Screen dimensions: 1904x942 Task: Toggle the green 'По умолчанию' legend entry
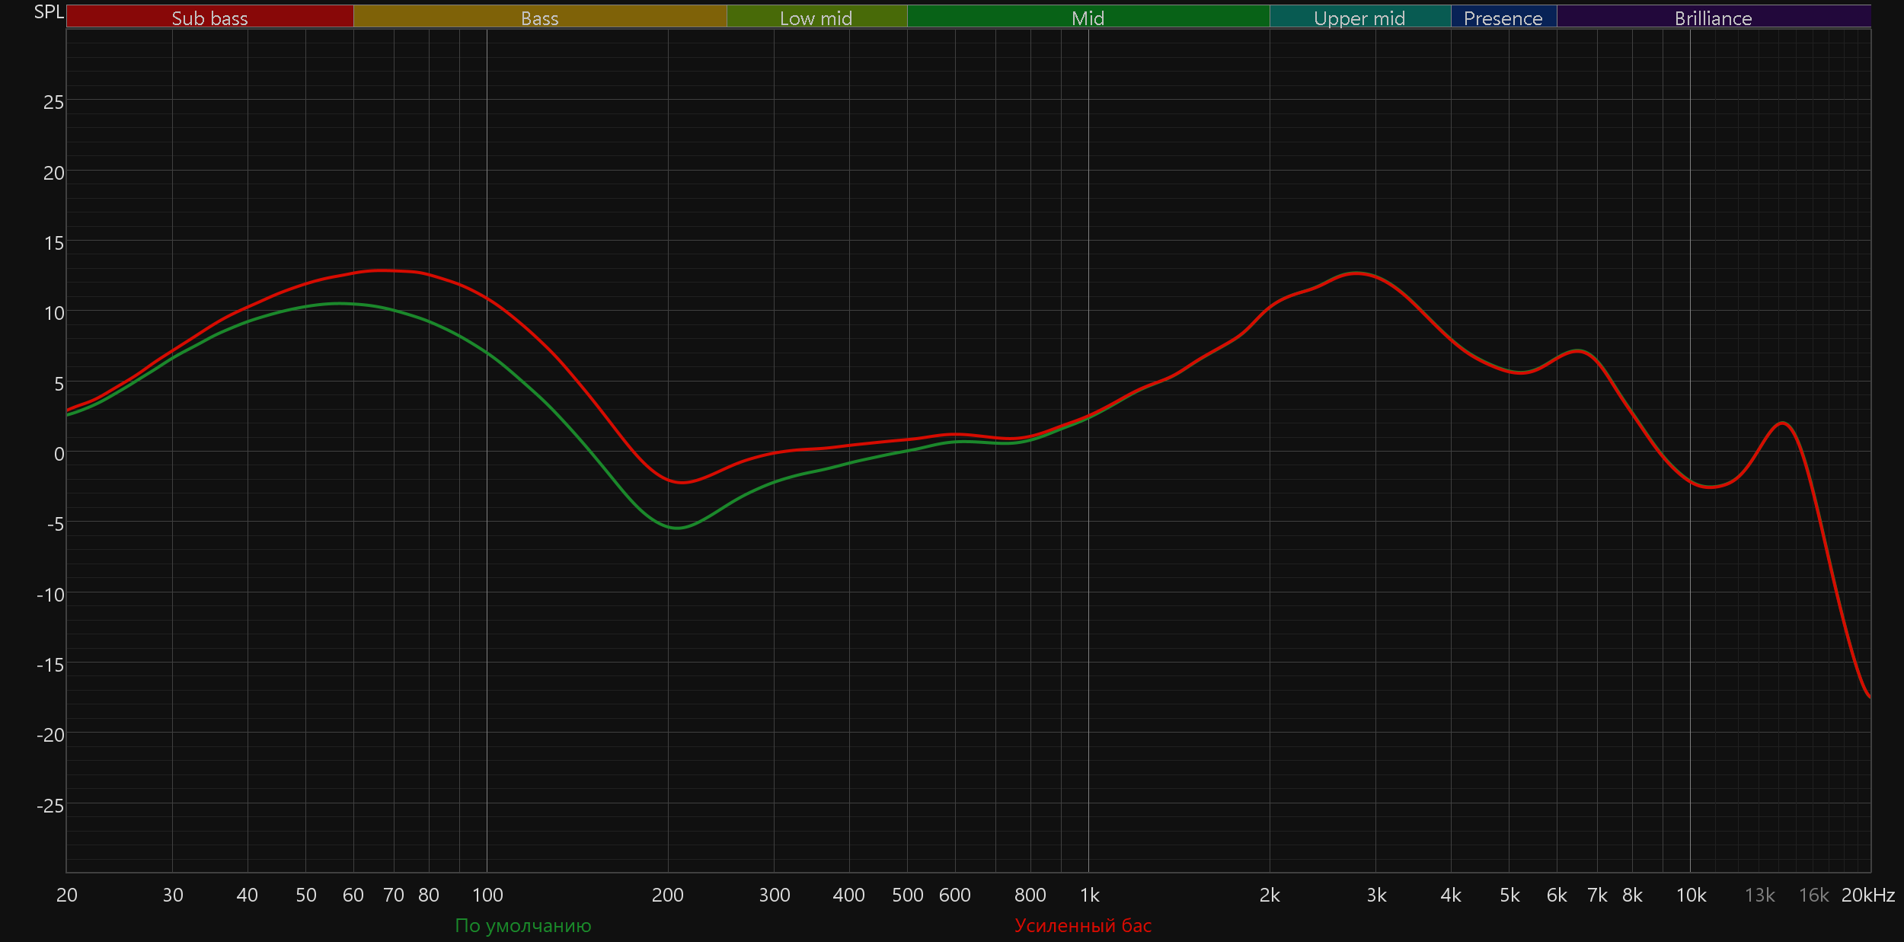pos(522,925)
